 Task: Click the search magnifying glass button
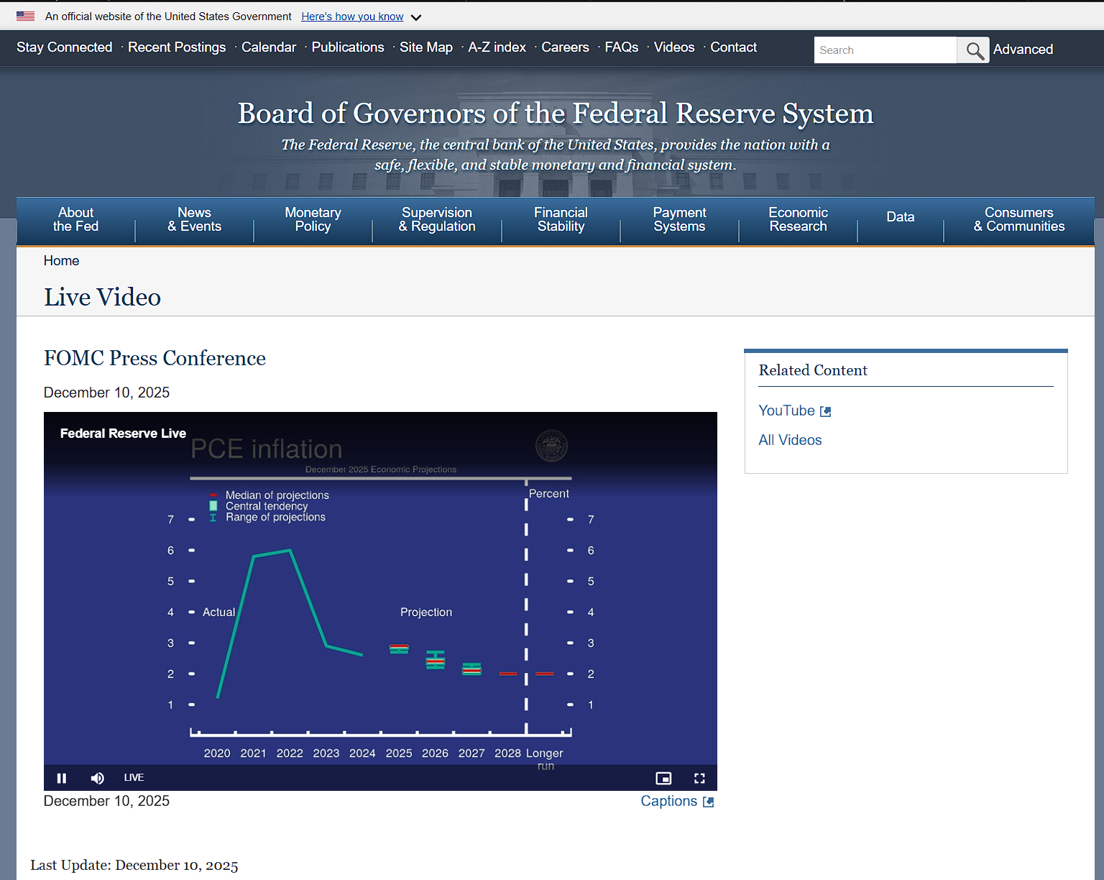(x=974, y=50)
